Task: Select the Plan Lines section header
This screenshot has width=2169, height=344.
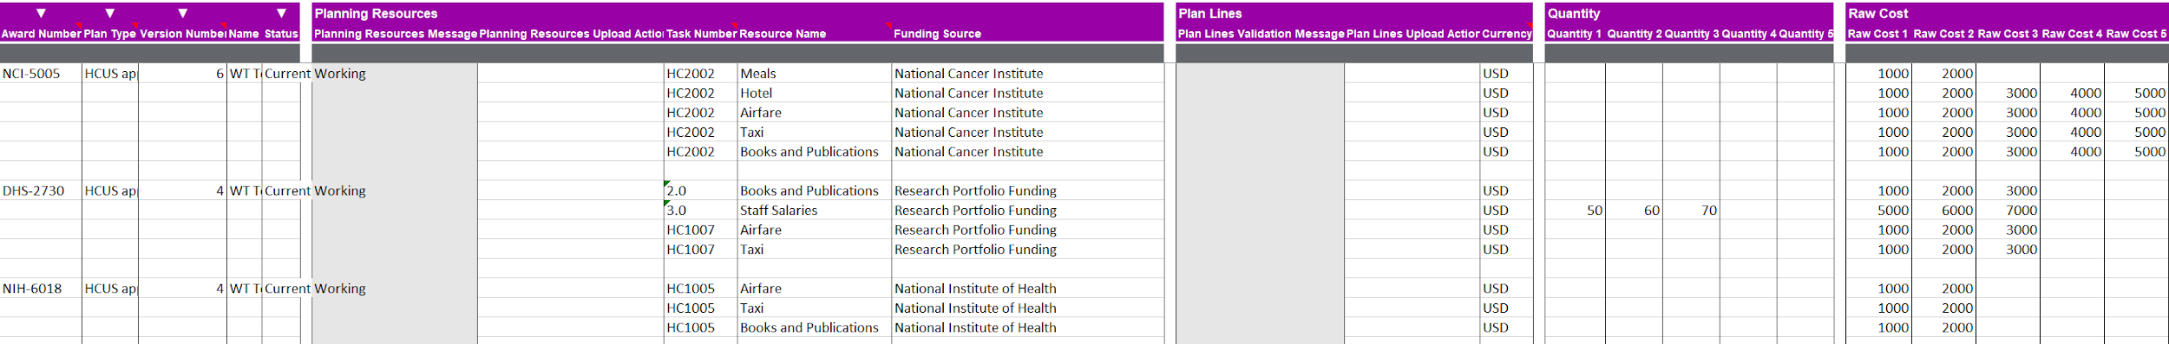Action: [1209, 14]
